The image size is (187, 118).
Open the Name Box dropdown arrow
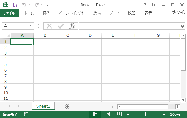(x=31, y=26)
